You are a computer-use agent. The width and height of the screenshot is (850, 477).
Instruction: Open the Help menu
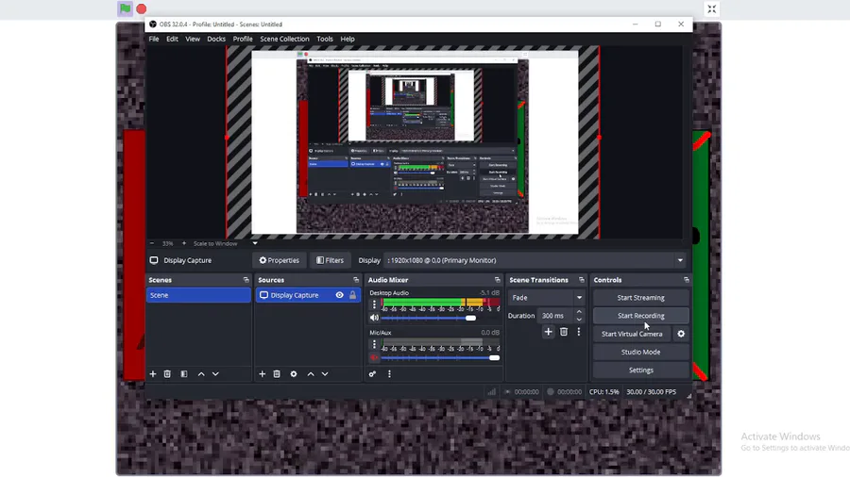[x=348, y=39]
